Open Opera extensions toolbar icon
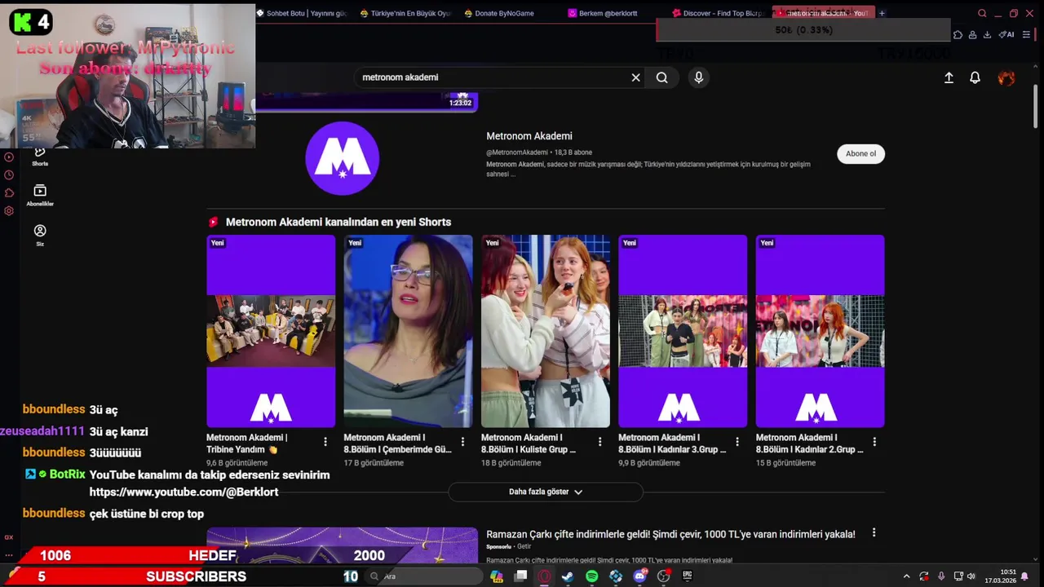 [x=958, y=34]
